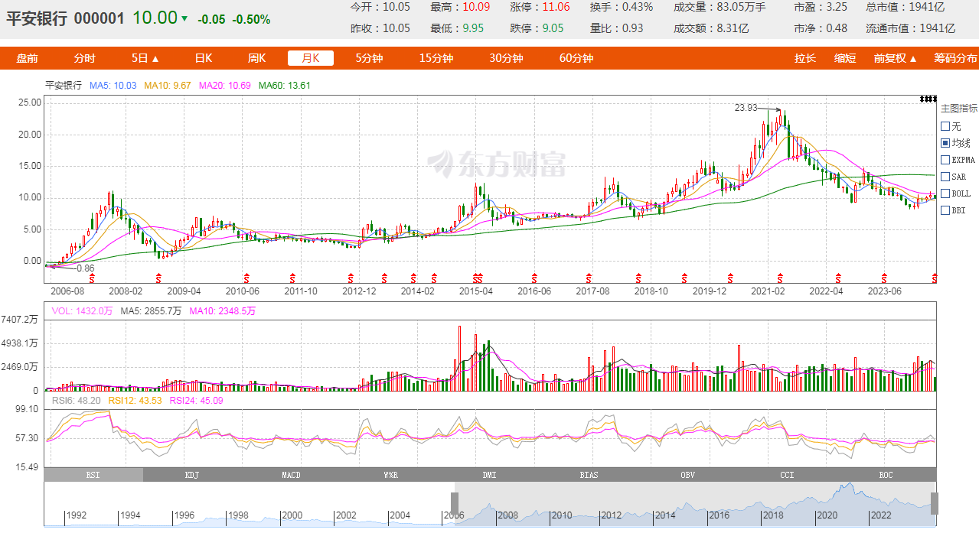Image resolution: width=979 pixels, height=533 pixels.
Task: Select the CCI indicator tab
Action: coord(787,475)
